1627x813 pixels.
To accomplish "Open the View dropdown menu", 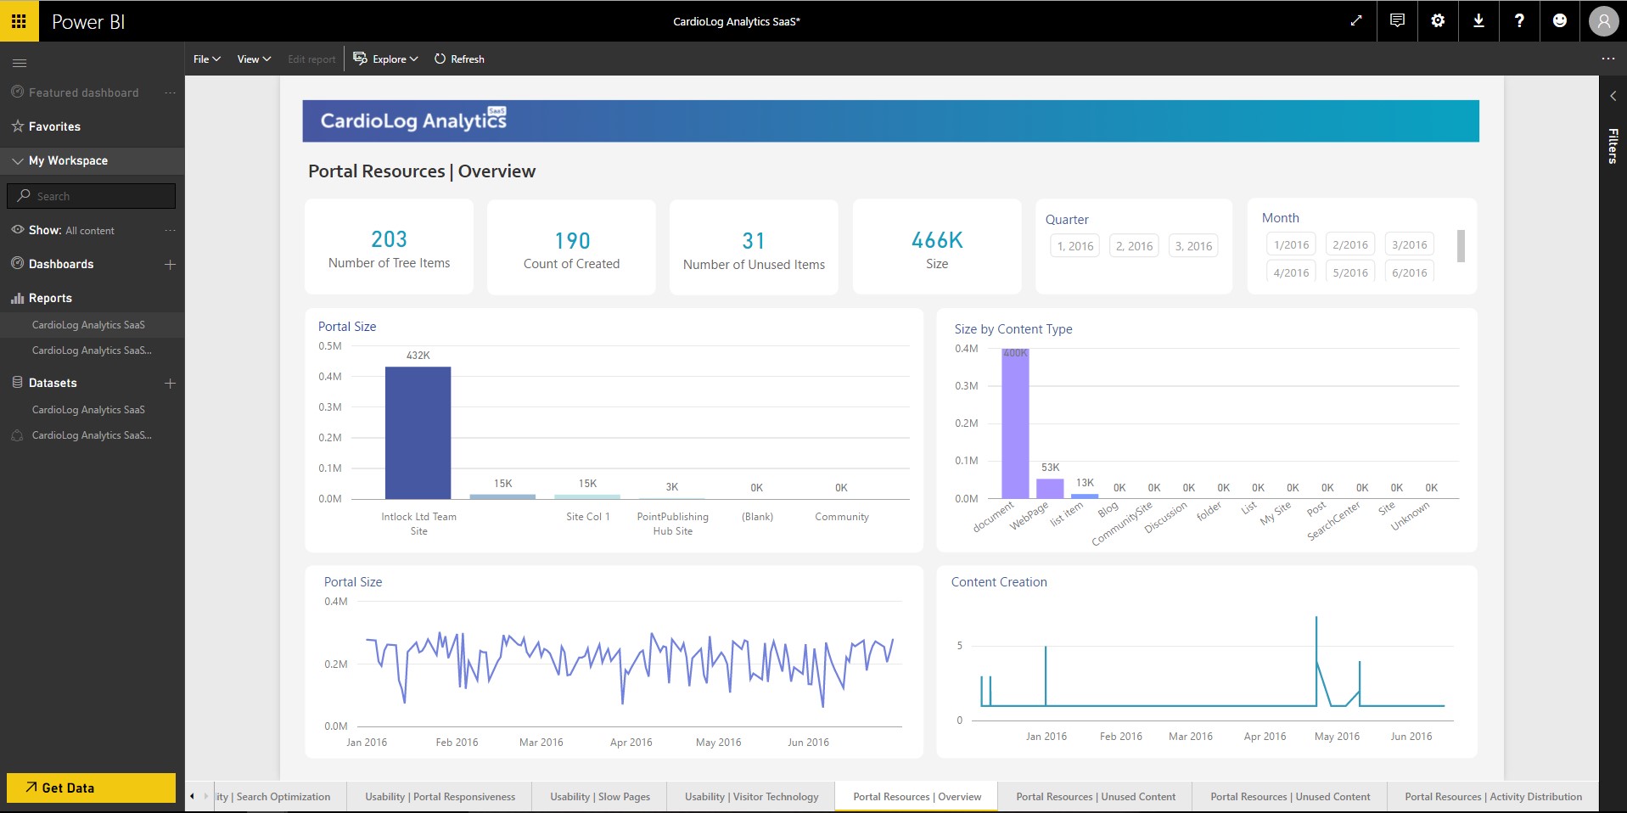I will 254,59.
